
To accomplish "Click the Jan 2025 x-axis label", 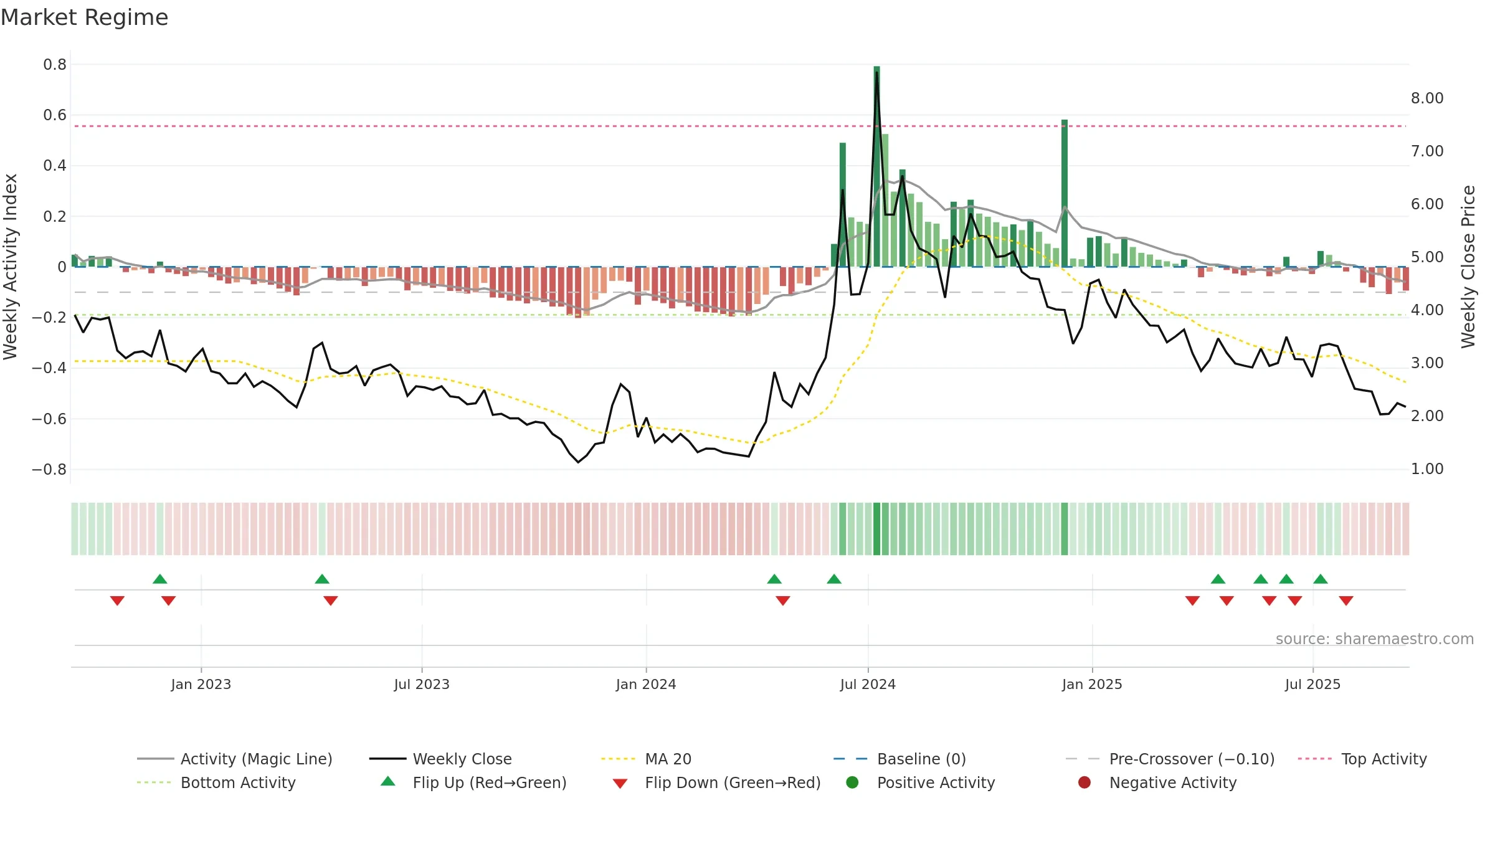I will click(x=1092, y=684).
